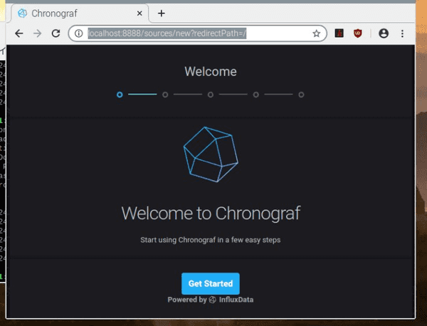Click the first blue wizard step circle
Image resolution: width=427 pixels, height=326 pixels.
(120, 95)
